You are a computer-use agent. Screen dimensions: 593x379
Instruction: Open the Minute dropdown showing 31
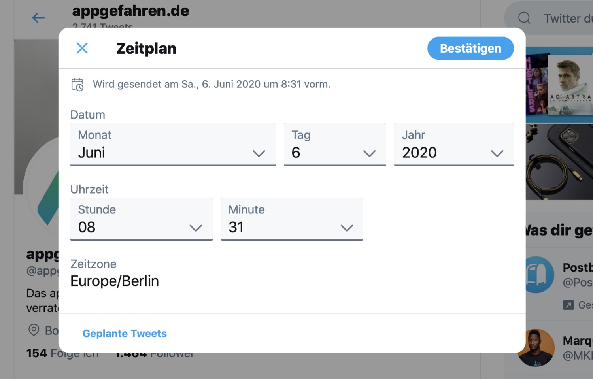pos(291,219)
